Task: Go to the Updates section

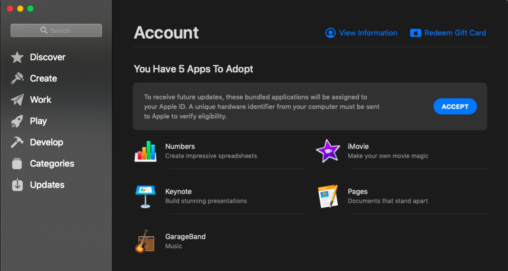Action: (x=47, y=185)
